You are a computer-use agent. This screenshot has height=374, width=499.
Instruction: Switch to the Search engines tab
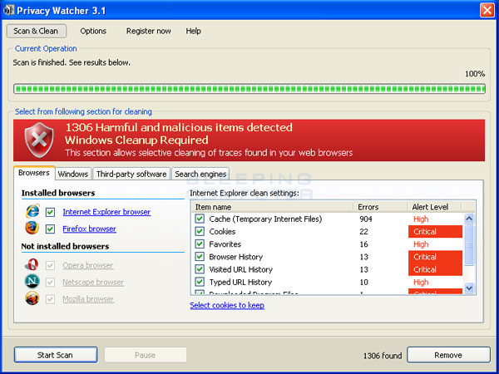[x=200, y=174]
